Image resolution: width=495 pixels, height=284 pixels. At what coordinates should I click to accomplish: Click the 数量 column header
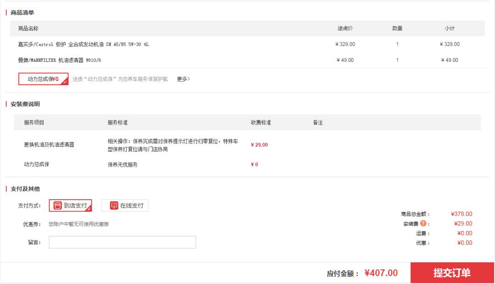(x=397, y=28)
